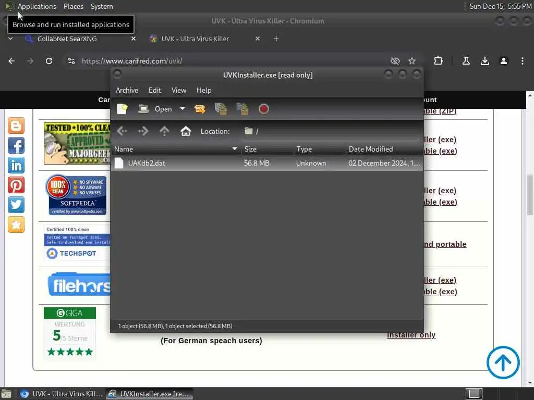This screenshot has width=534, height=400.
Task: Click the clock showing Sun Dec 15
Action: (x=500, y=6)
